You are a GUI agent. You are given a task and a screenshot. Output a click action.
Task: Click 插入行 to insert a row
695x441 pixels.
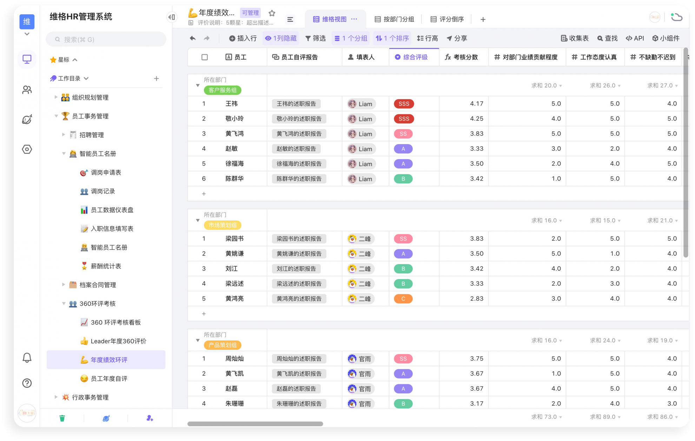pyautogui.click(x=243, y=38)
